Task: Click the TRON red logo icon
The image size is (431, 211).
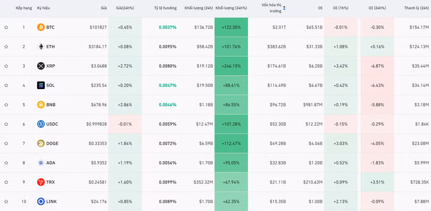Action: pyautogui.click(x=40, y=182)
